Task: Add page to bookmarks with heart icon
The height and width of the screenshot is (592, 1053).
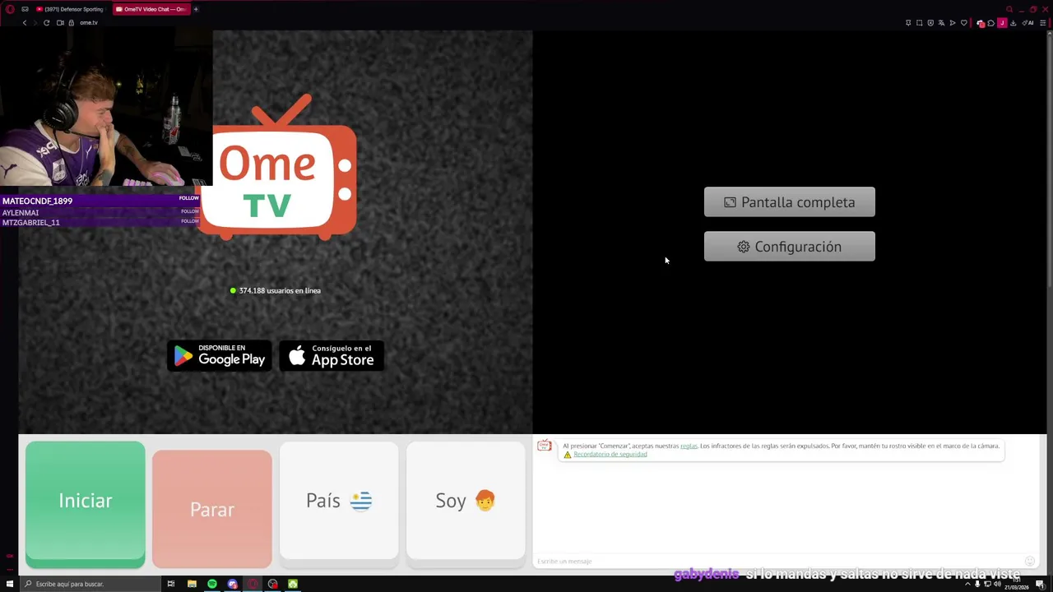Action: click(x=964, y=23)
